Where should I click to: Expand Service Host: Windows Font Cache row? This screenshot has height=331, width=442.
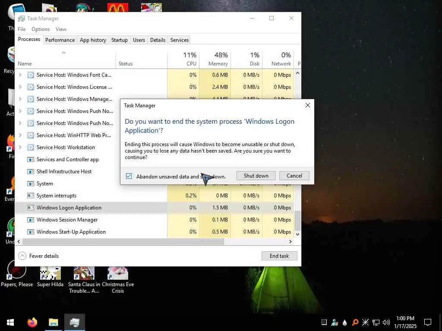tap(20, 75)
